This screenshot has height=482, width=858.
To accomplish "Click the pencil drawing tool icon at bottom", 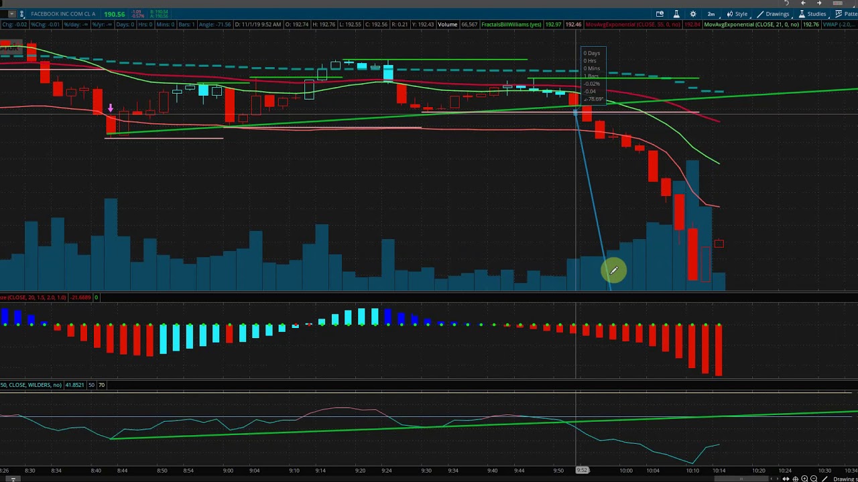I will click(x=824, y=479).
